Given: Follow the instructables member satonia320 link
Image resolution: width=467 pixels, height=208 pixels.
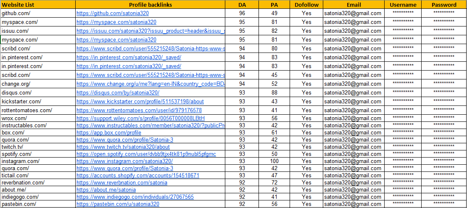Looking at the screenshot, I should [151, 126].
